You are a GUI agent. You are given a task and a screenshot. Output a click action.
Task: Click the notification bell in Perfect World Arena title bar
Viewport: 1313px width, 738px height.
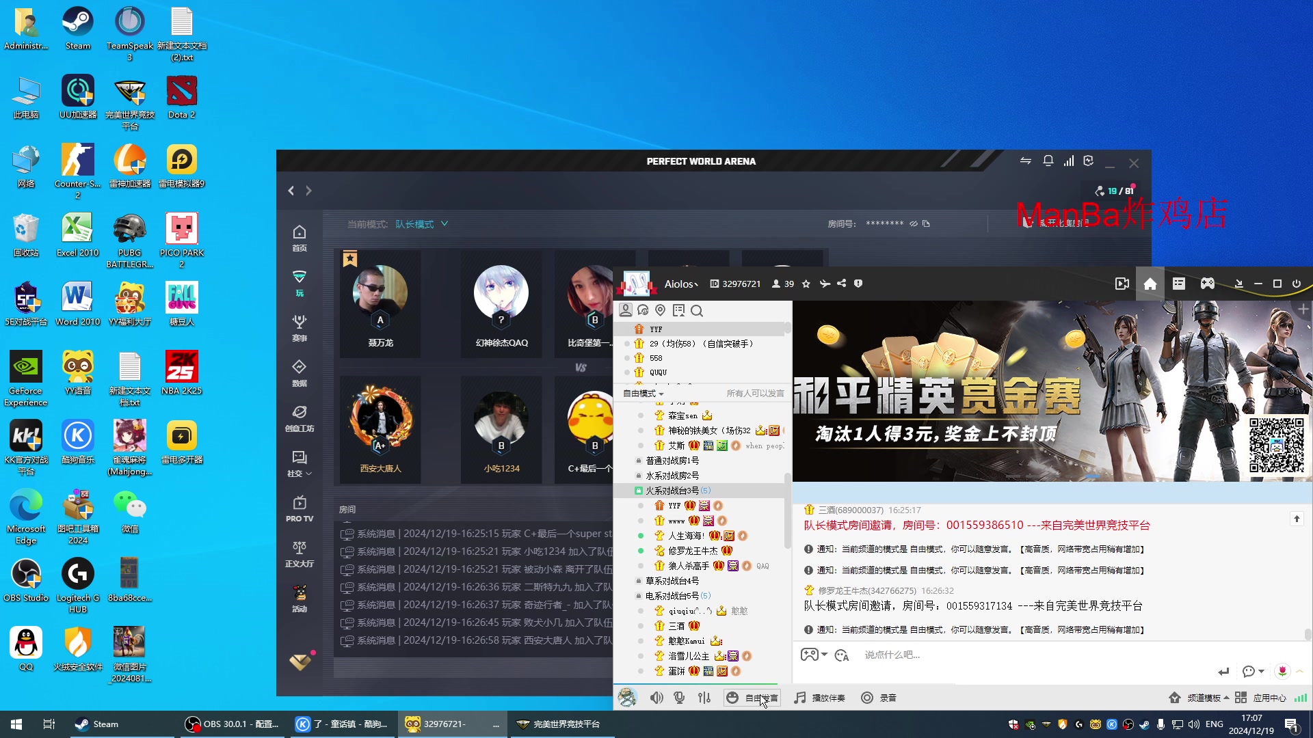pyautogui.click(x=1048, y=161)
